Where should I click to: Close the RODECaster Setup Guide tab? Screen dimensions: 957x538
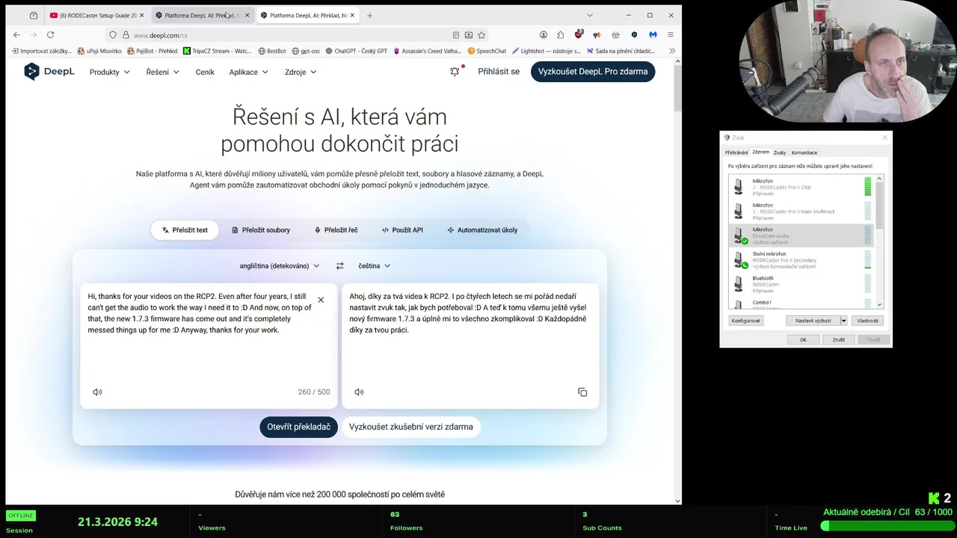141,15
